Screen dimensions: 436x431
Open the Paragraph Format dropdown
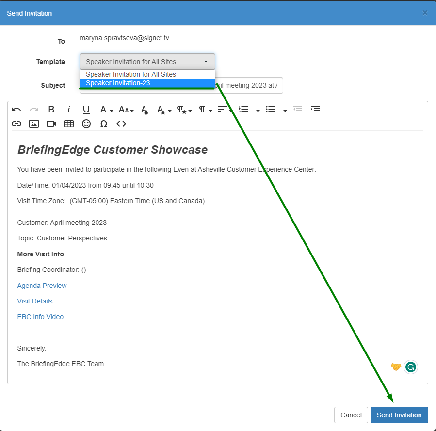pos(206,110)
